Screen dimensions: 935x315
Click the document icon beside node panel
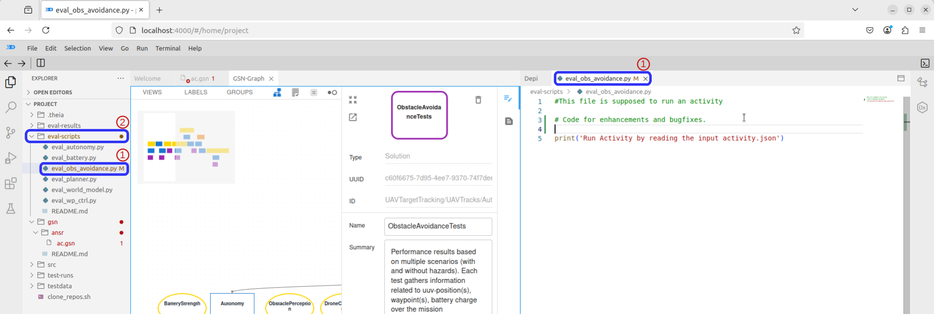[x=509, y=121]
